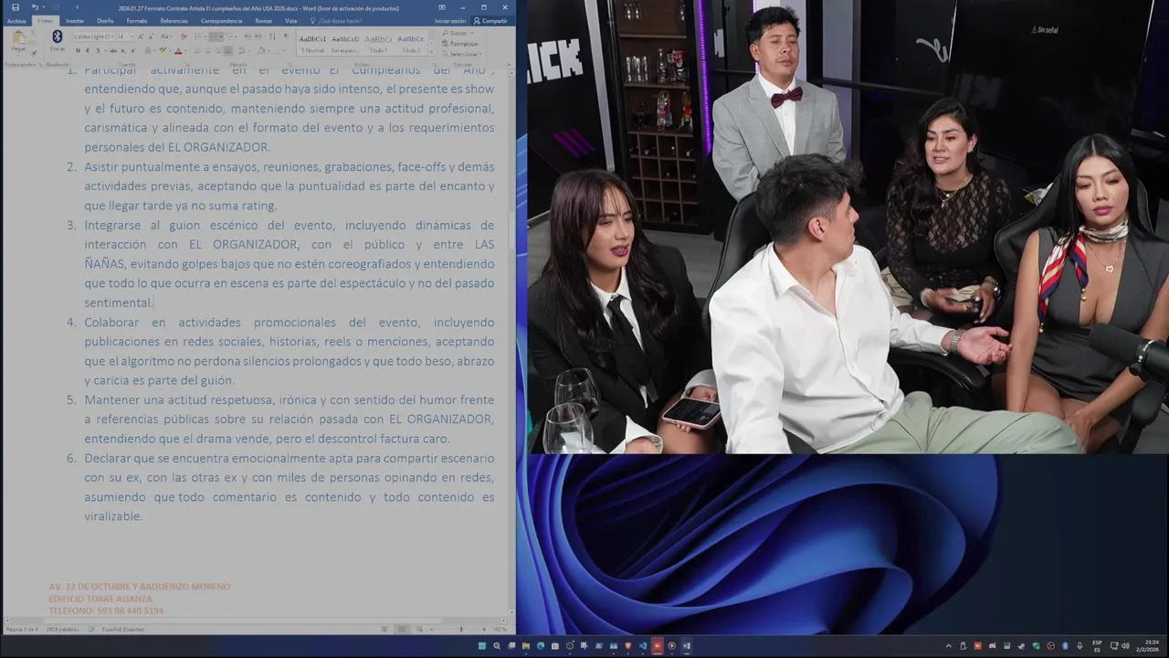Show paragraph marks (pilcrow)

[286, 37]
